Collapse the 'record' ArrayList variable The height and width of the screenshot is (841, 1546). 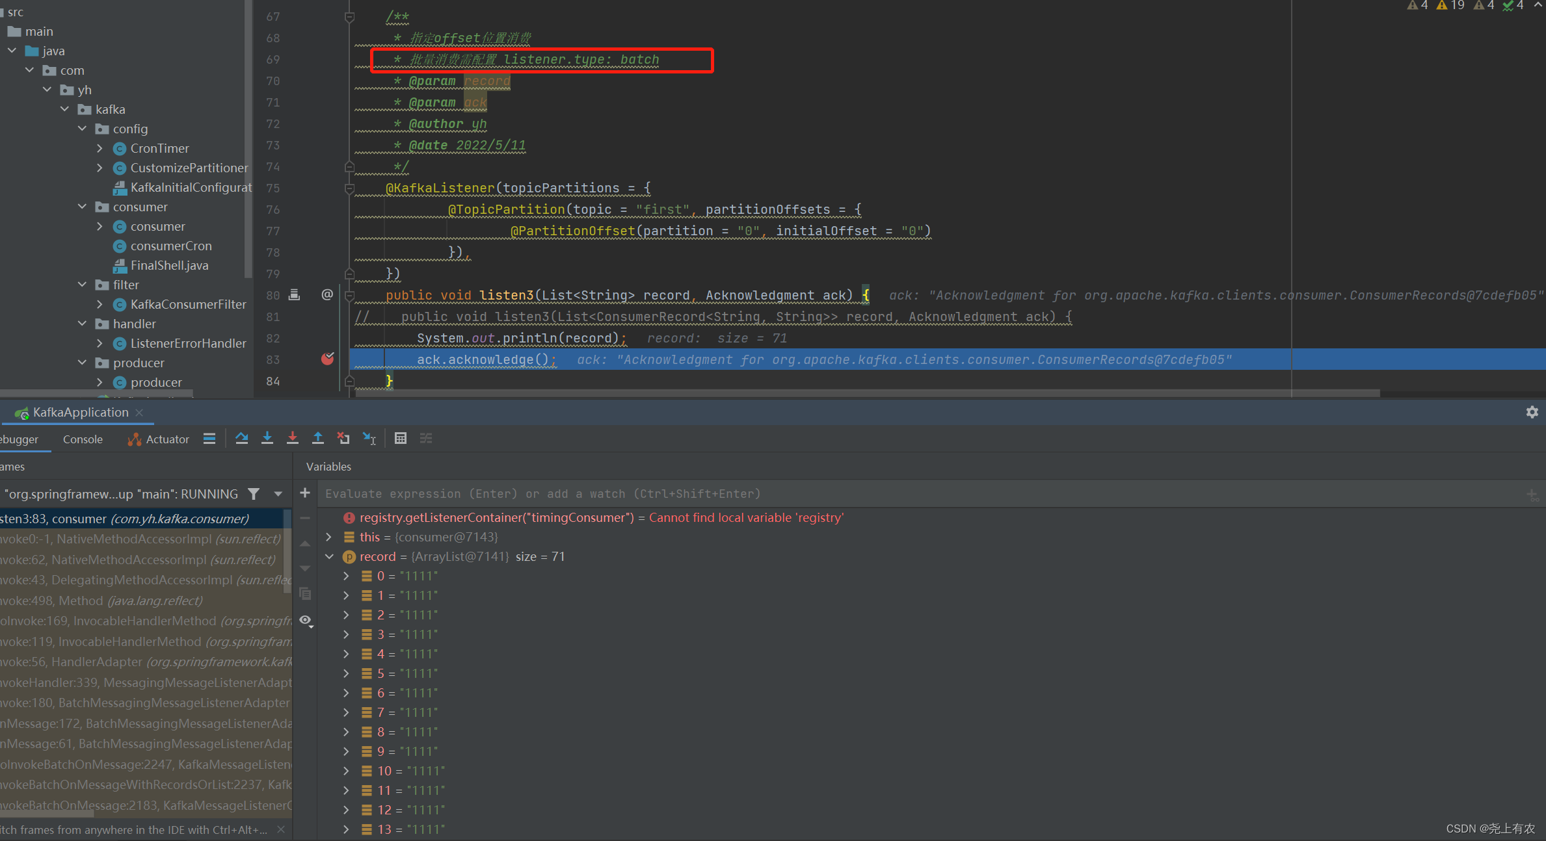329,556
